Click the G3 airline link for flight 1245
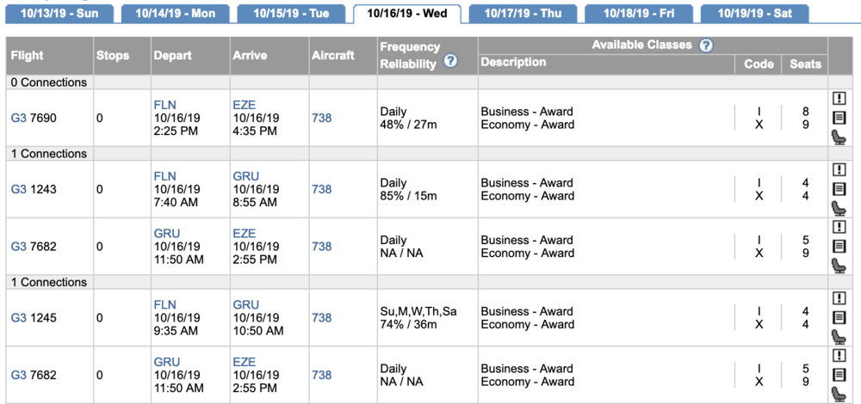 19,318
